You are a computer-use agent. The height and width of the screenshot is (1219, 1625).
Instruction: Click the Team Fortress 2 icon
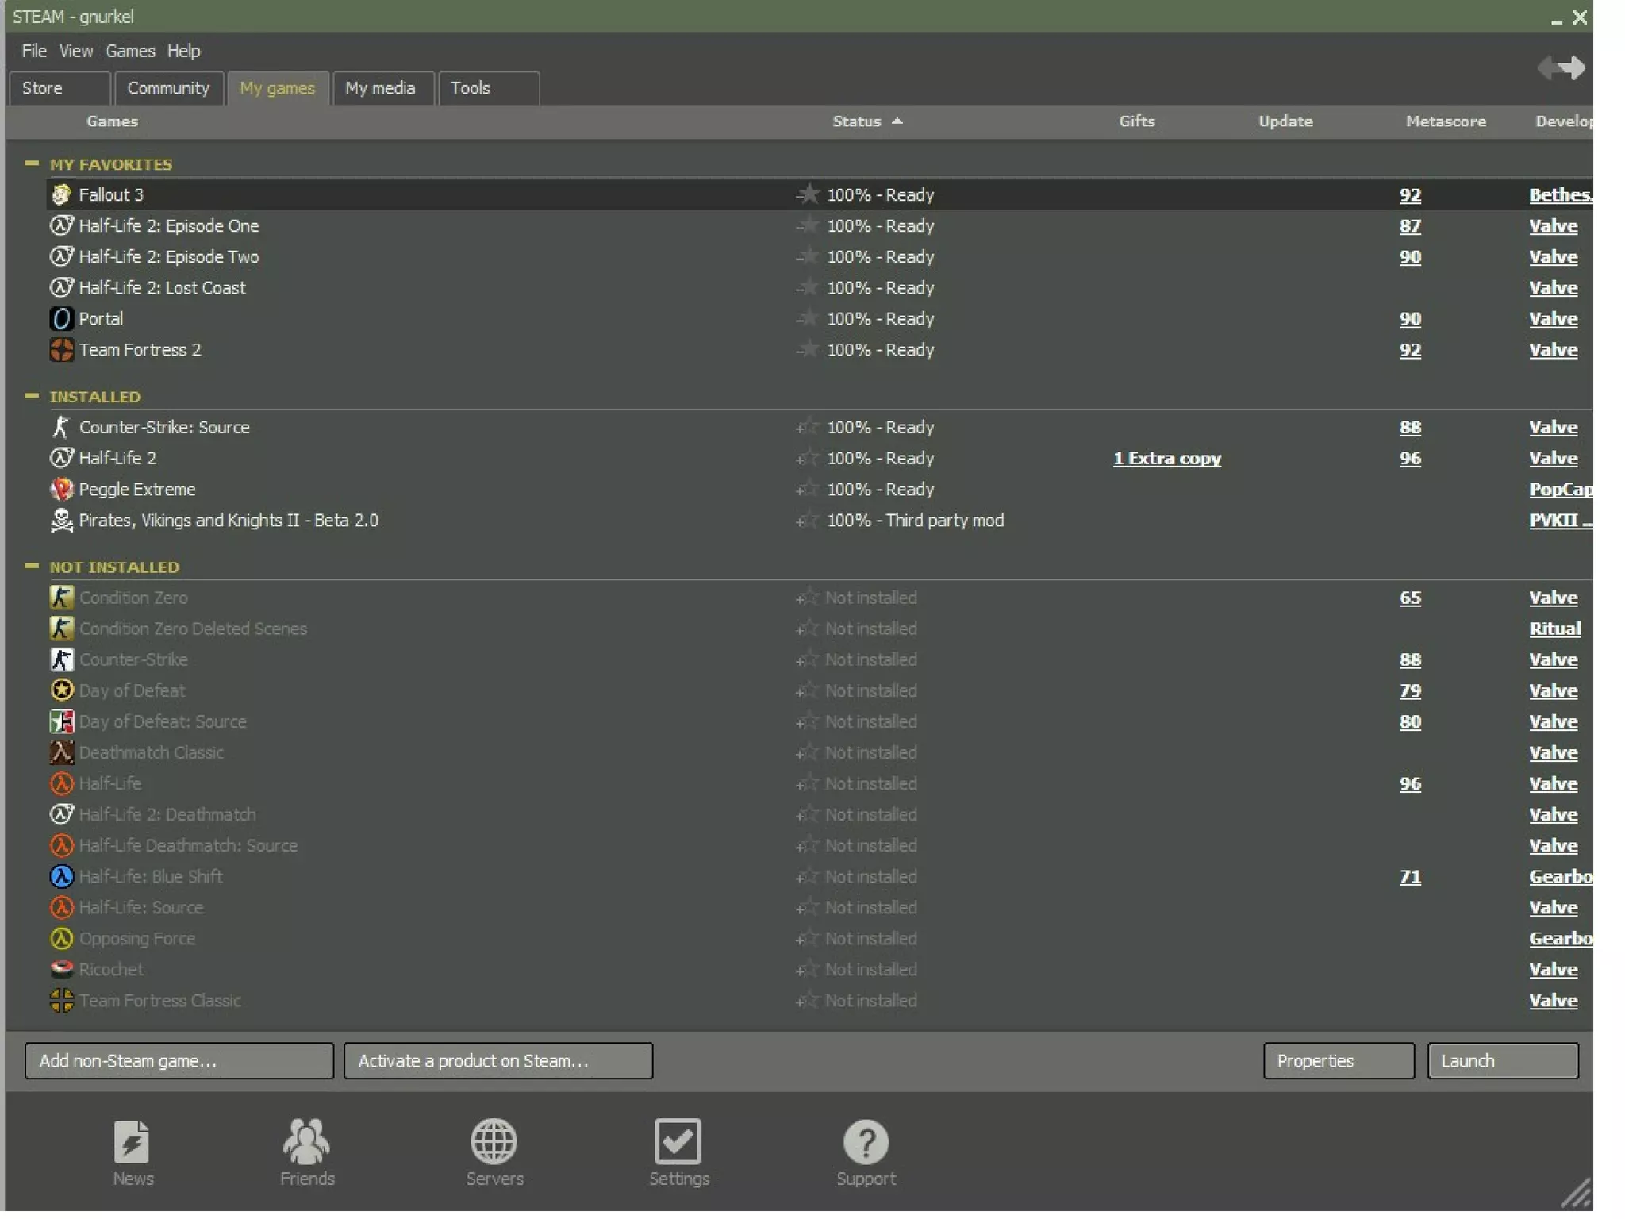[x=61, y=350]
